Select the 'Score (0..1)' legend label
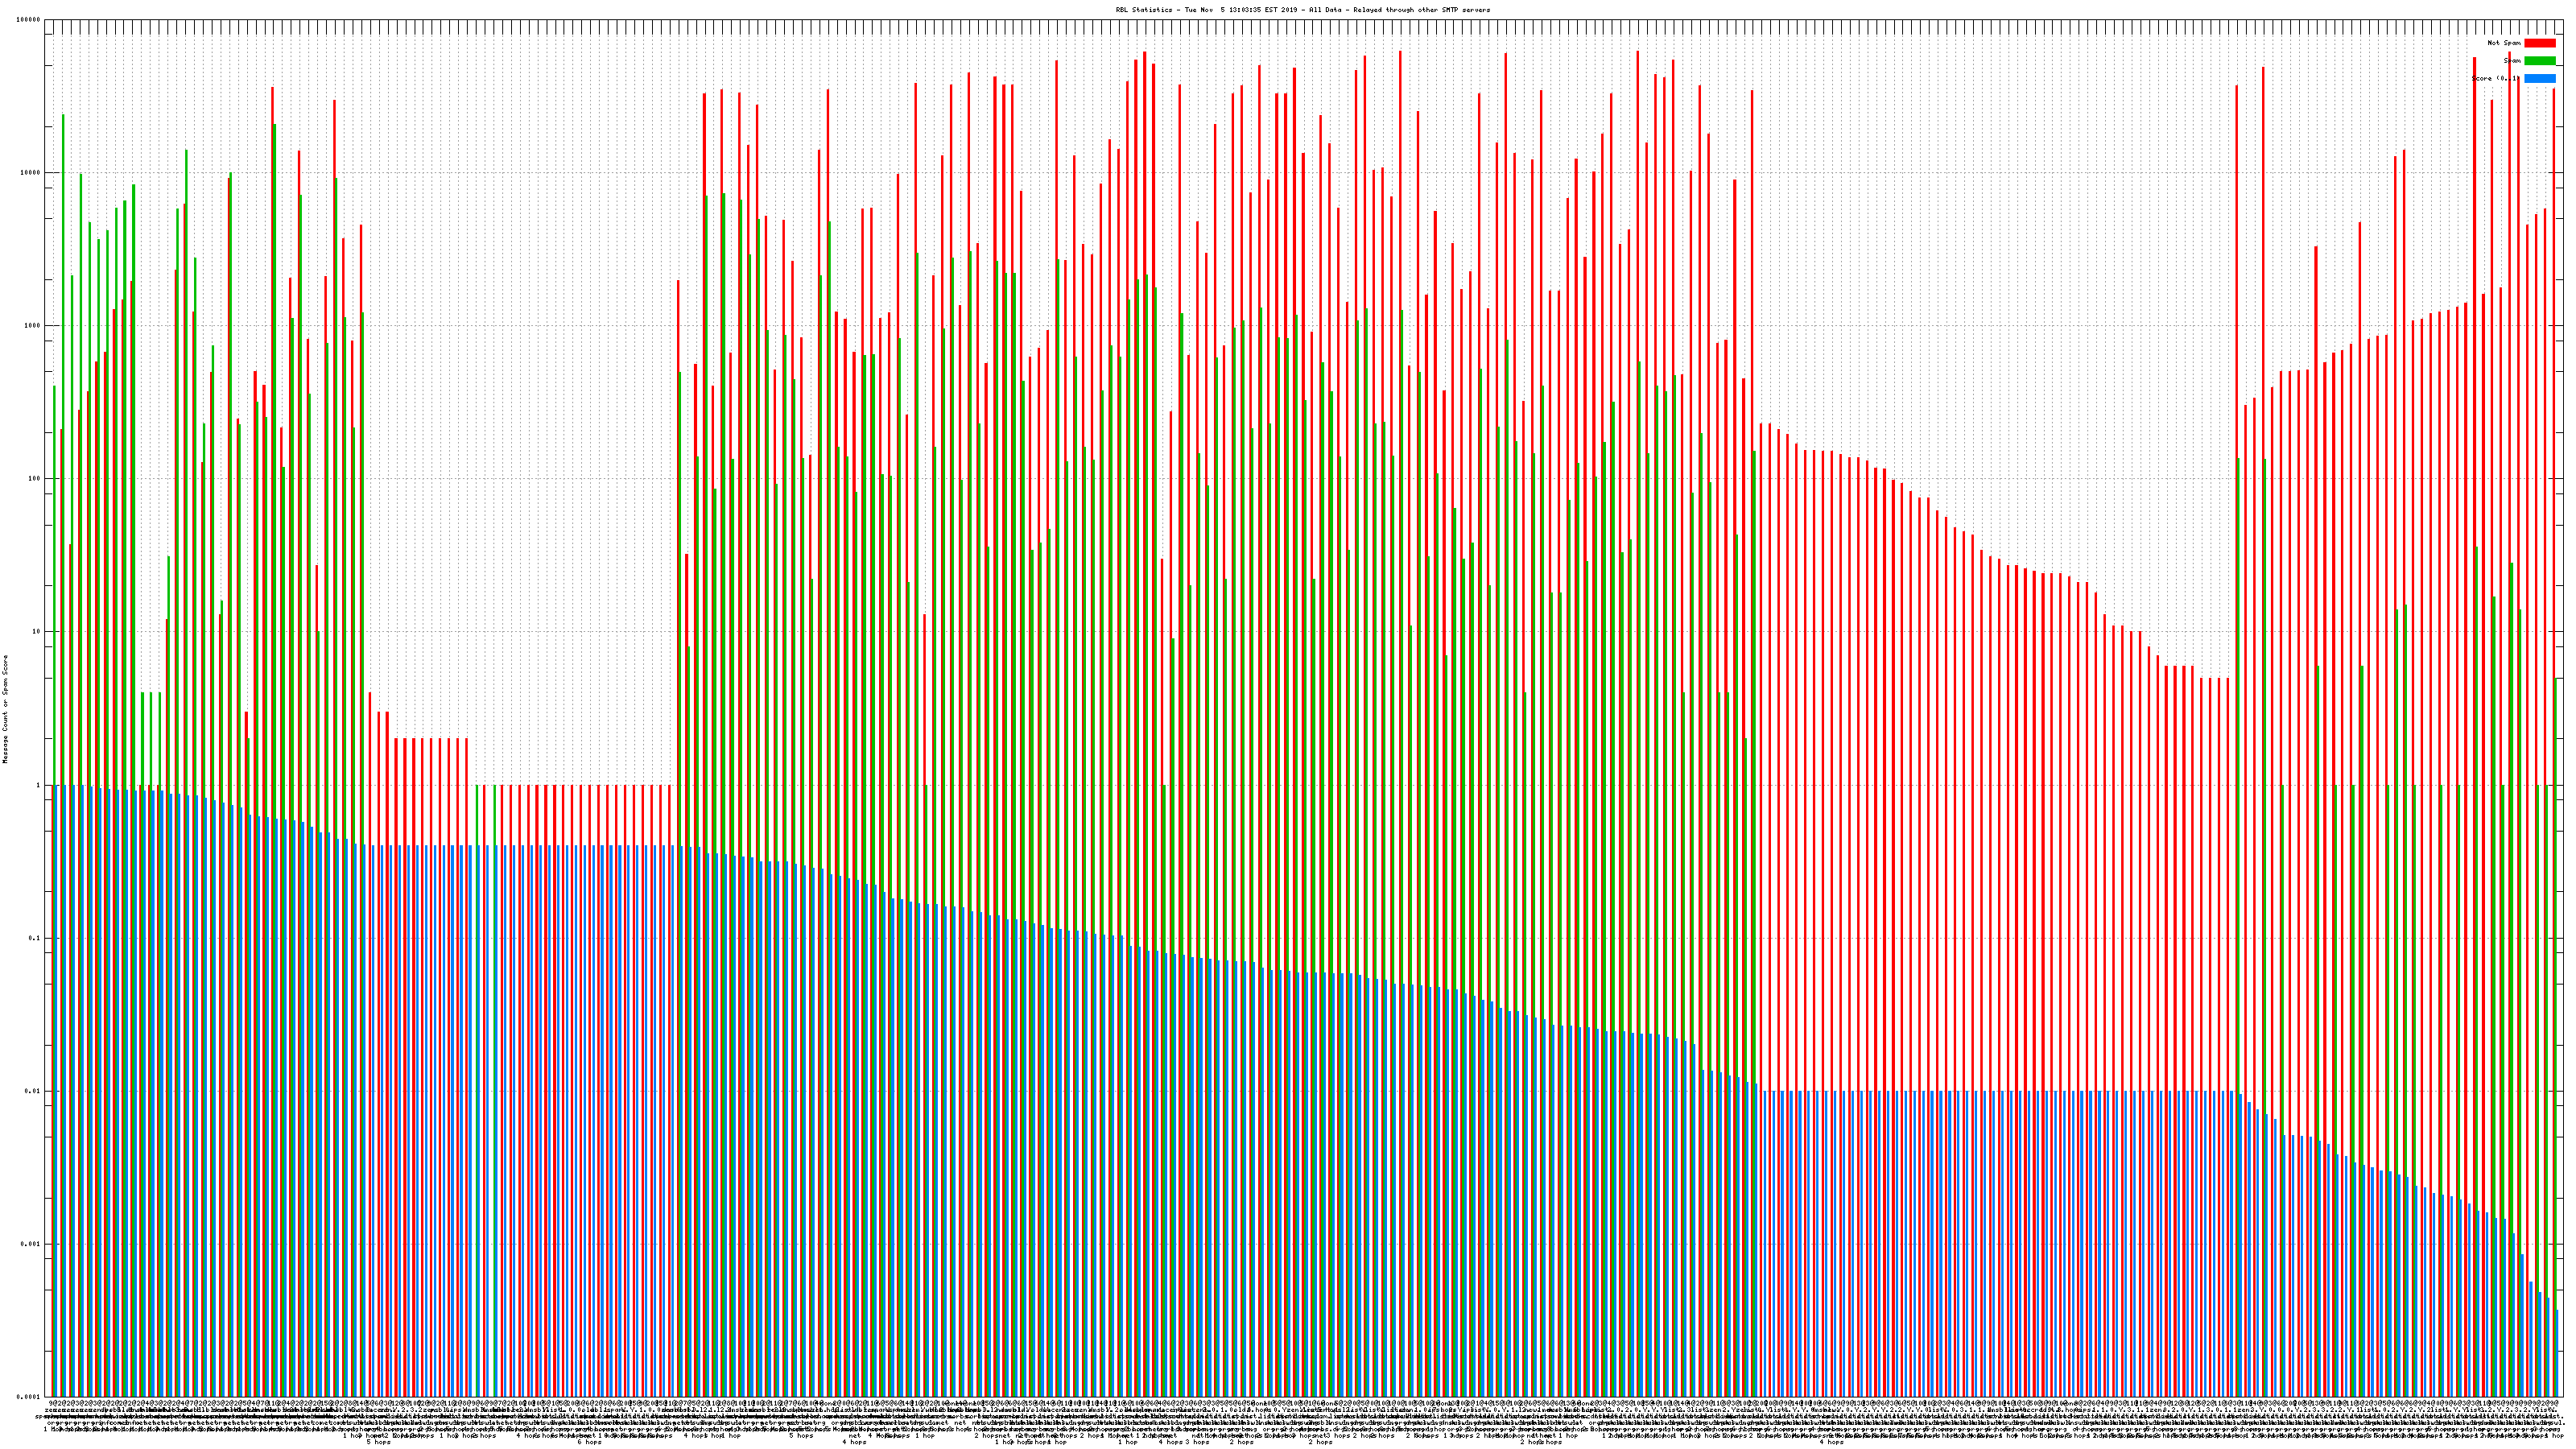This screenshot has width=2576, height=1449. (x=2496, y=78)
